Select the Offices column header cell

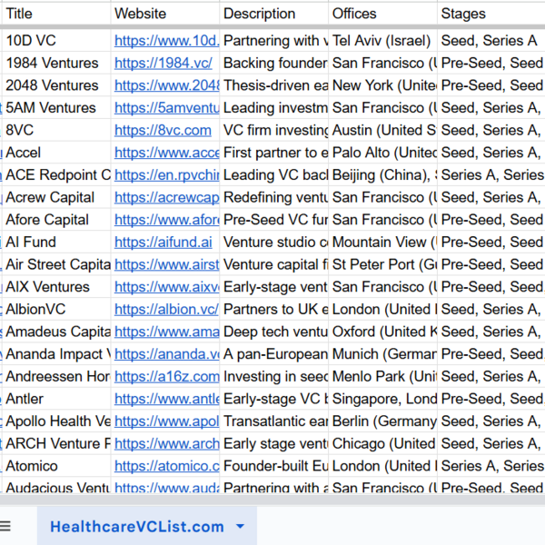coord(382,14)
